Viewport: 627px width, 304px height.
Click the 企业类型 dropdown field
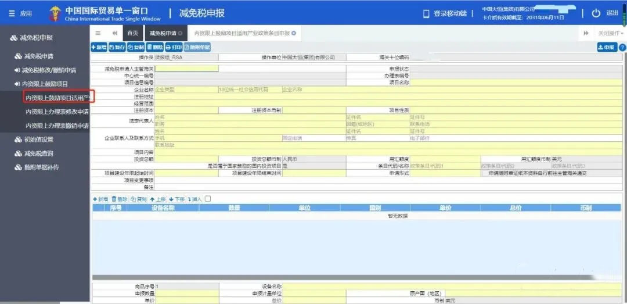[186, 90]
